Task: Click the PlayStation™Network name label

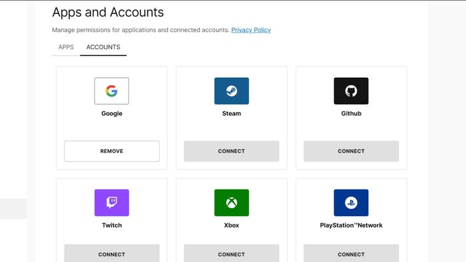Action: (x=351, y=225)
